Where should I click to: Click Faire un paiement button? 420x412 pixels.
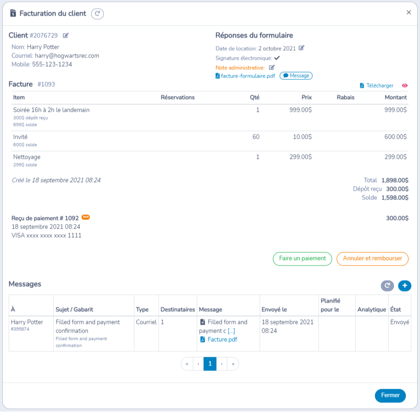(x=302, y=259)
